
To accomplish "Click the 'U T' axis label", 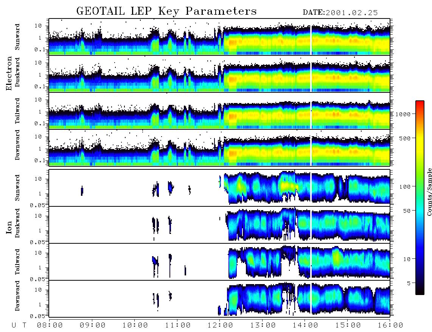I will 19,325.
